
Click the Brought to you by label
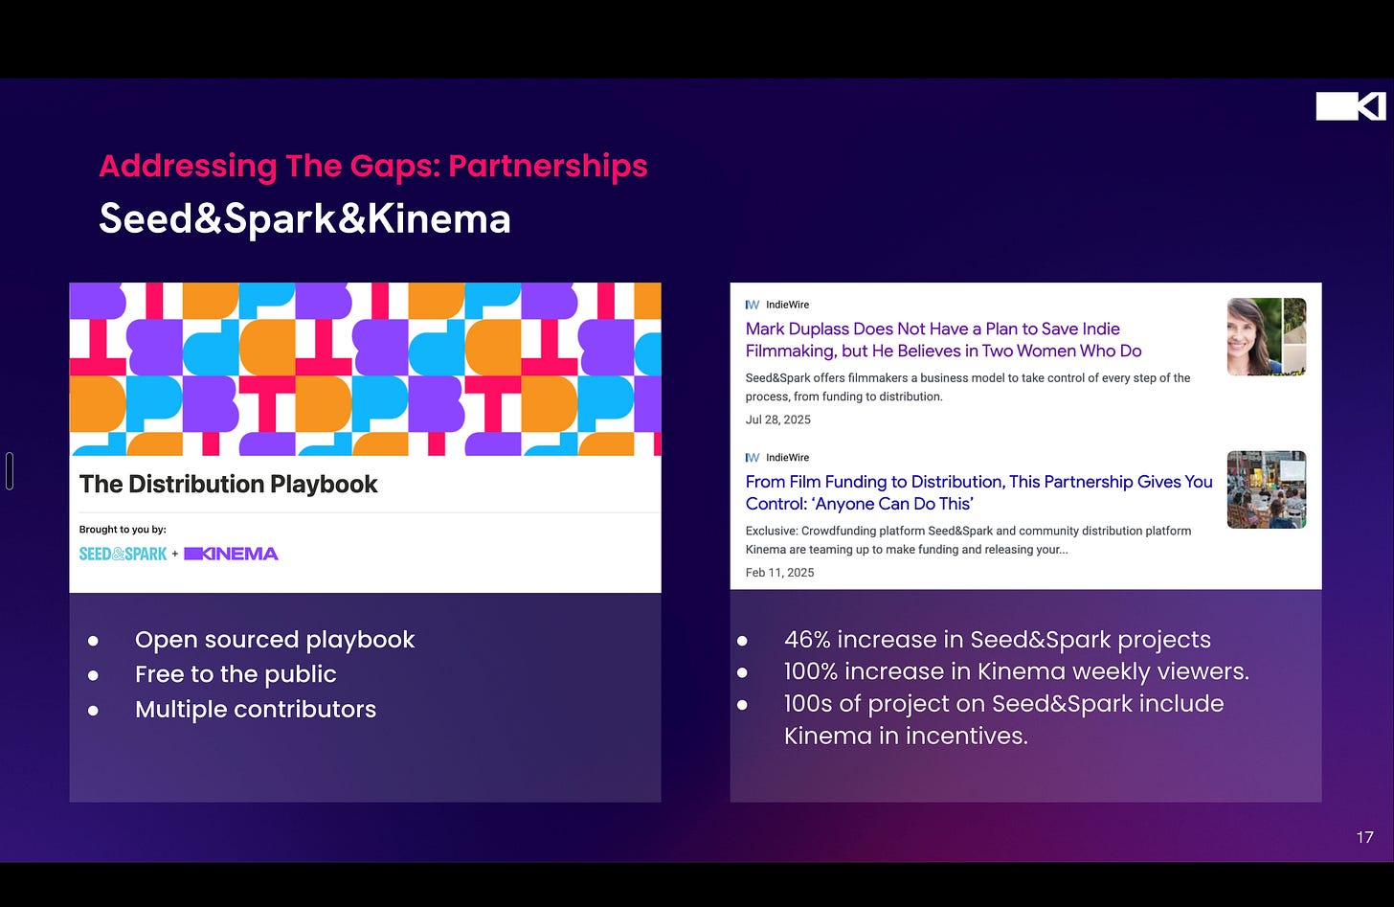(123, 530)
